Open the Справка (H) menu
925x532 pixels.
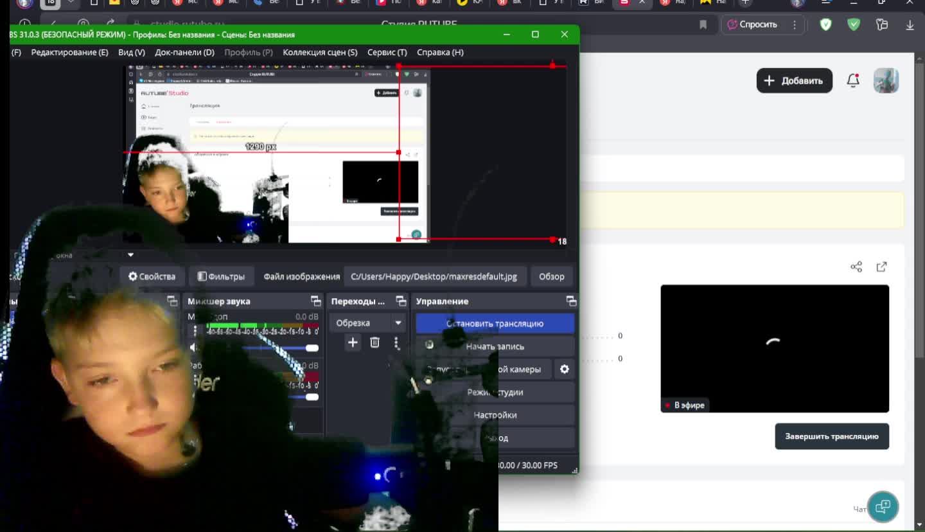440,52
